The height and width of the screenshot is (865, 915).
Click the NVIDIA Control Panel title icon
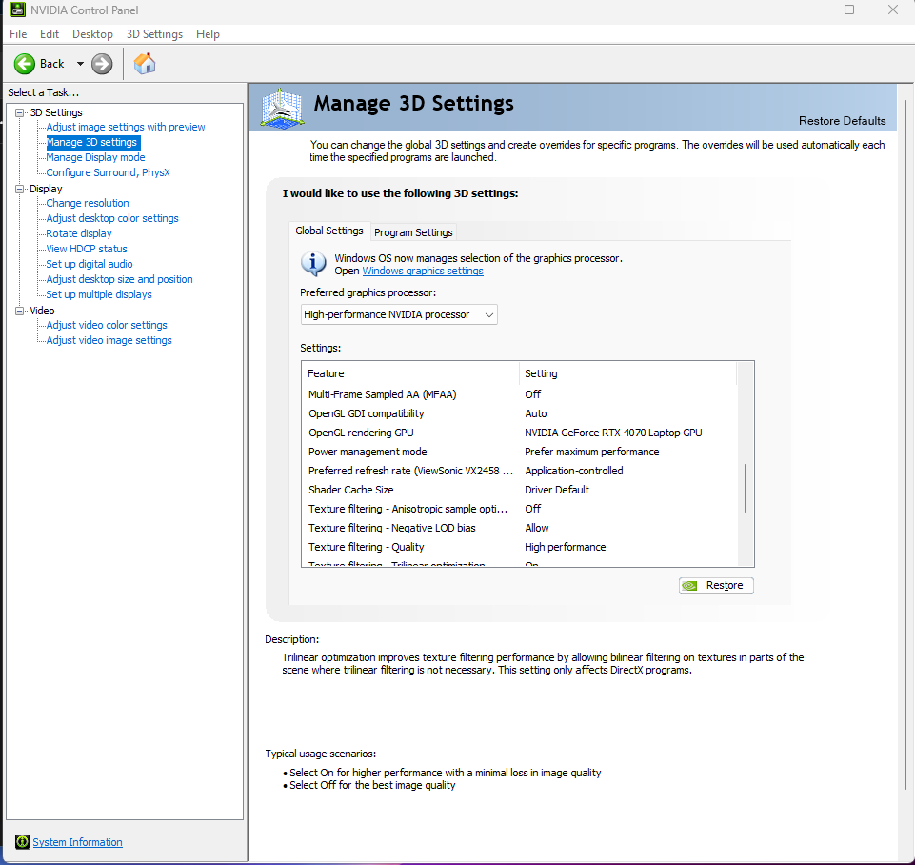click(18, 10)
